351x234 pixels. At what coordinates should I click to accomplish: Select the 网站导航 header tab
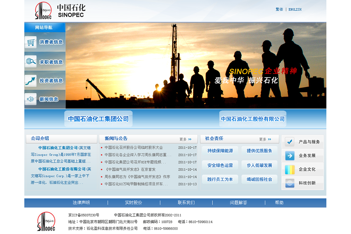point(45,27)
